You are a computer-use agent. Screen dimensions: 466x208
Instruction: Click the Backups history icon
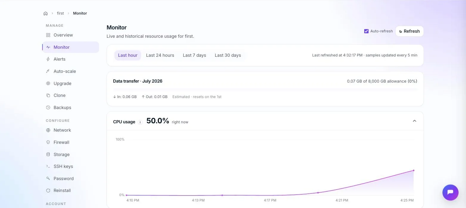[48, 108]
